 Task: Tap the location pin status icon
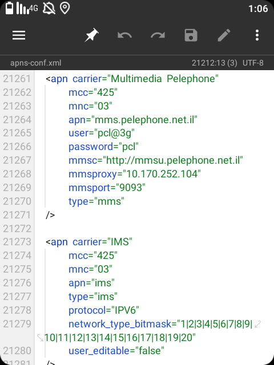click(65, 9)
